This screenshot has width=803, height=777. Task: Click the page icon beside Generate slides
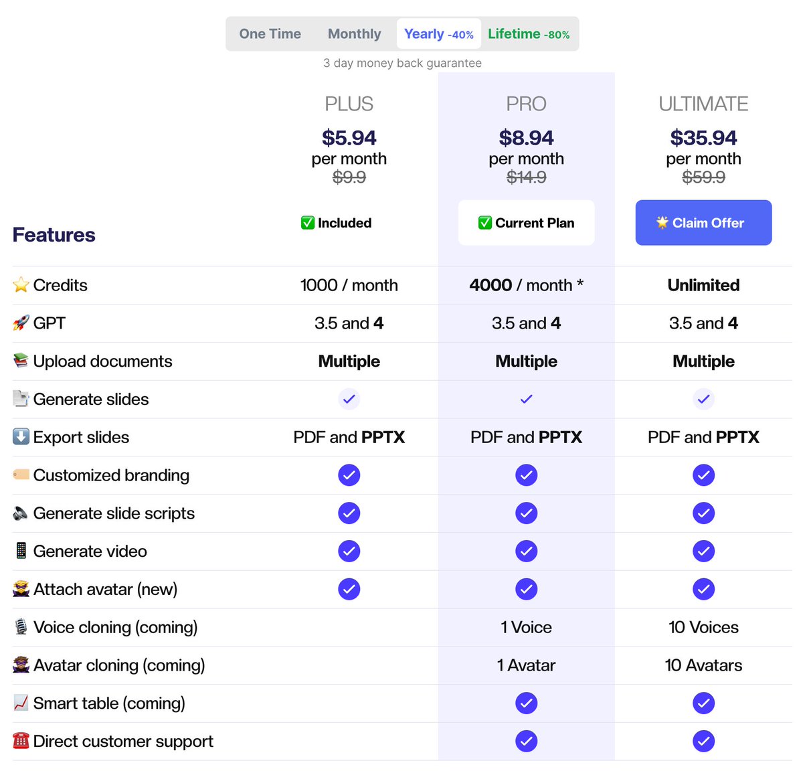tap(21, 399)
